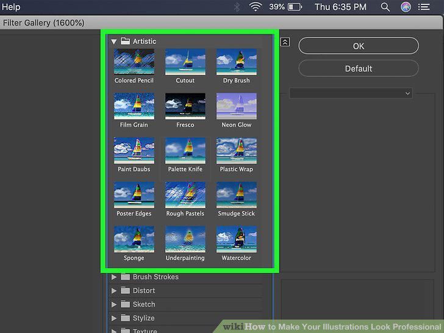Open the filter selection dropdown

351,93
